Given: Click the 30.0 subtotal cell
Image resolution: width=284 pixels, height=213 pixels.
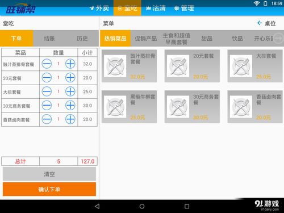Looking at the screenshot, I should [x=87, y=106].
